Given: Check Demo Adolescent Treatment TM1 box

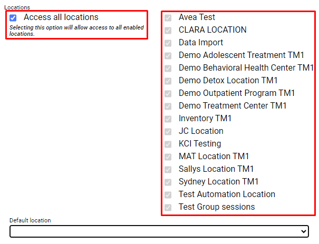Looking at the screenshot, I should click(168, 55).
